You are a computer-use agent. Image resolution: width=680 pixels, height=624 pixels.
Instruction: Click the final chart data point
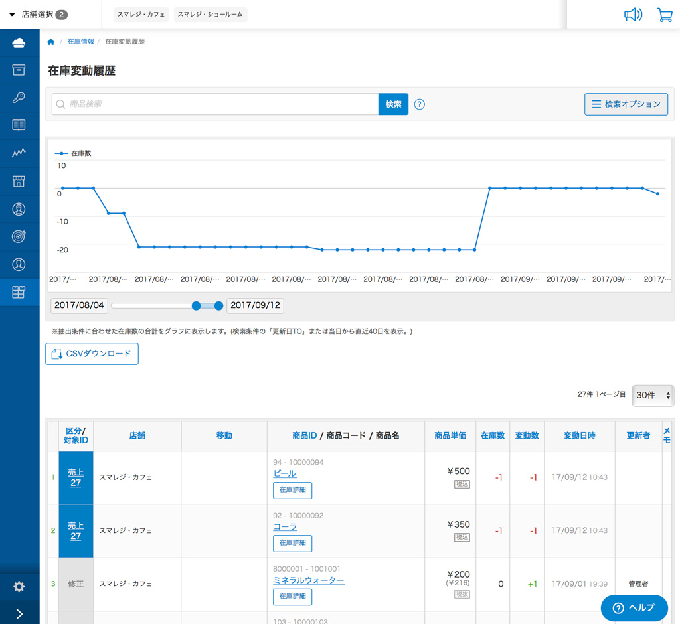(x=658, y=194)
